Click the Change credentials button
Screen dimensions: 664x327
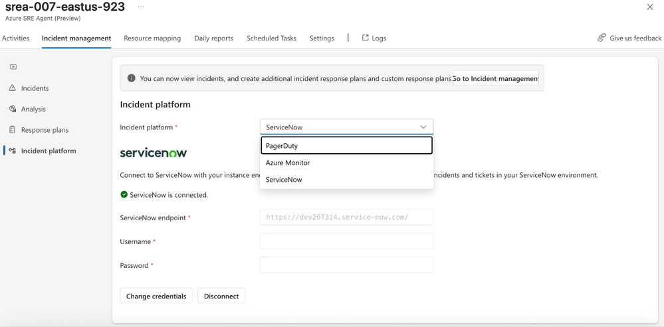pos(156,296)
